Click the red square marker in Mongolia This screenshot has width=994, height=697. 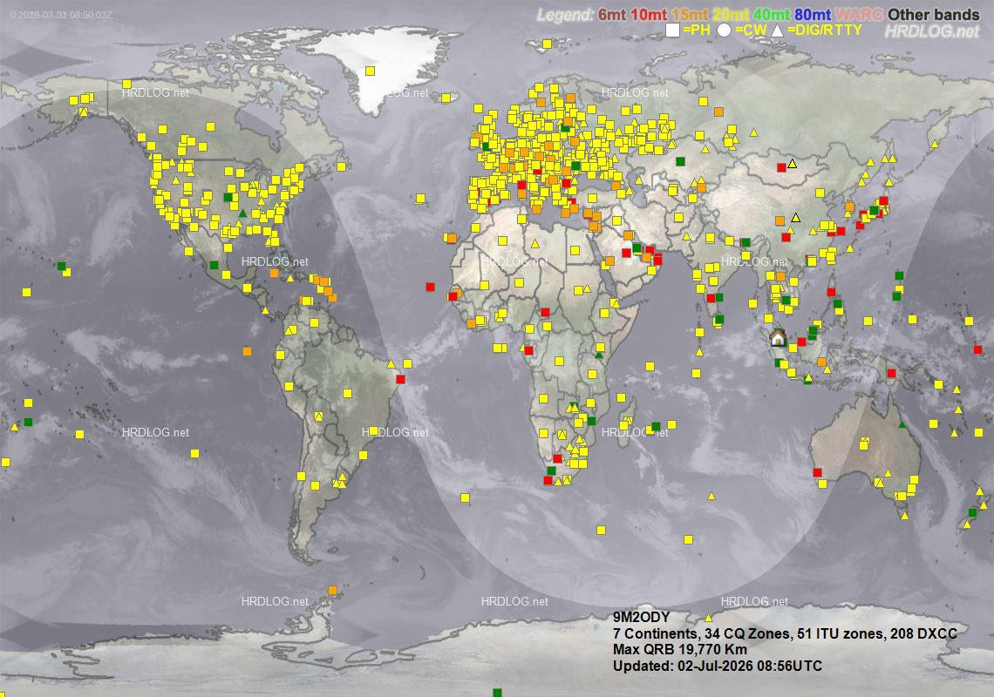781,168
